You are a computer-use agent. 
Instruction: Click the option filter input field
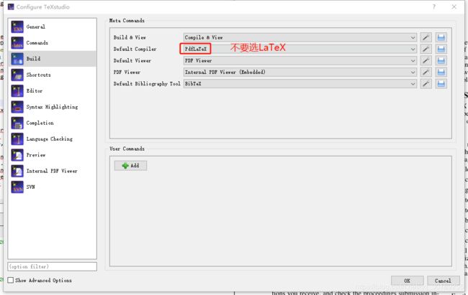(53, 266)
